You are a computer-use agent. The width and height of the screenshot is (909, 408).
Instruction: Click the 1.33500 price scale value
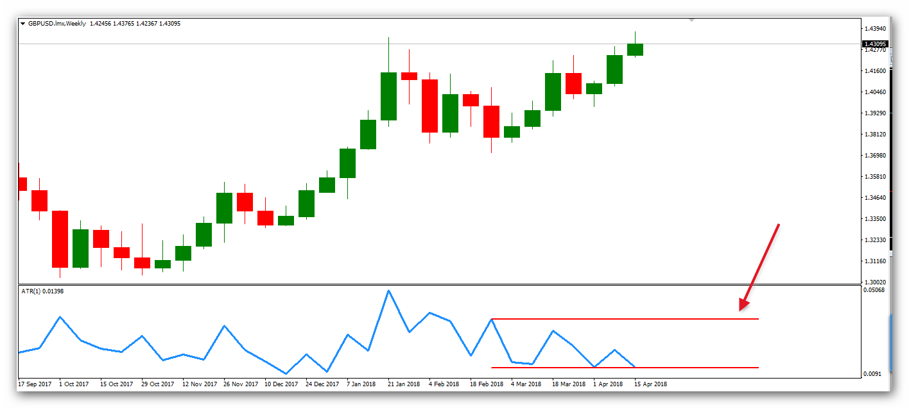tap(876, 219)
